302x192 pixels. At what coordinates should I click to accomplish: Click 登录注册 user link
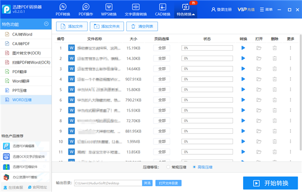point(221,10)
